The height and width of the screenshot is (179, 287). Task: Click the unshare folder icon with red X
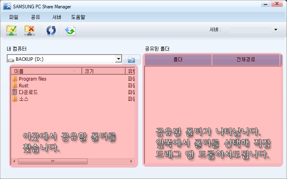click(x=30, y=30)
